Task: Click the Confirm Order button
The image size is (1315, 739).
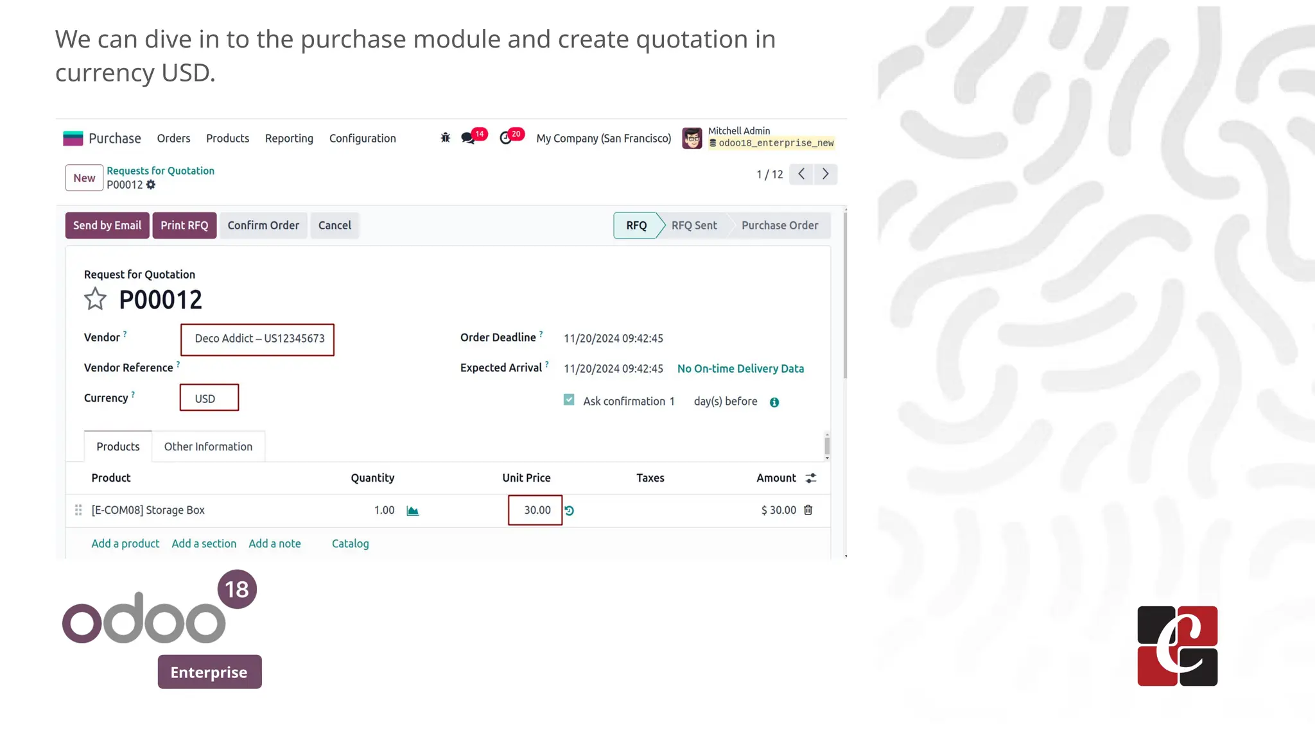Action: [263, 226]
